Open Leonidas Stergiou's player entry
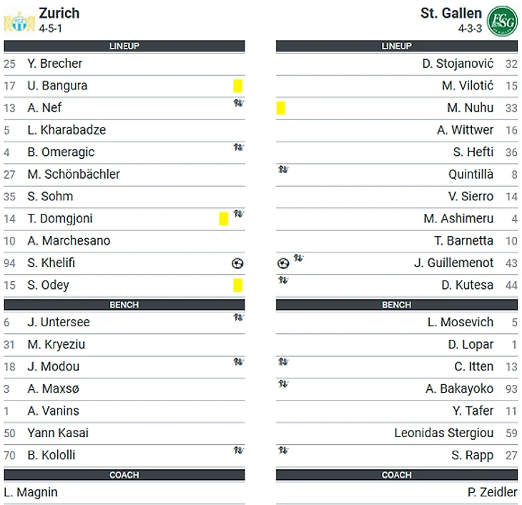Viewport: 522px width, 505px height. [x=444, y=433]
